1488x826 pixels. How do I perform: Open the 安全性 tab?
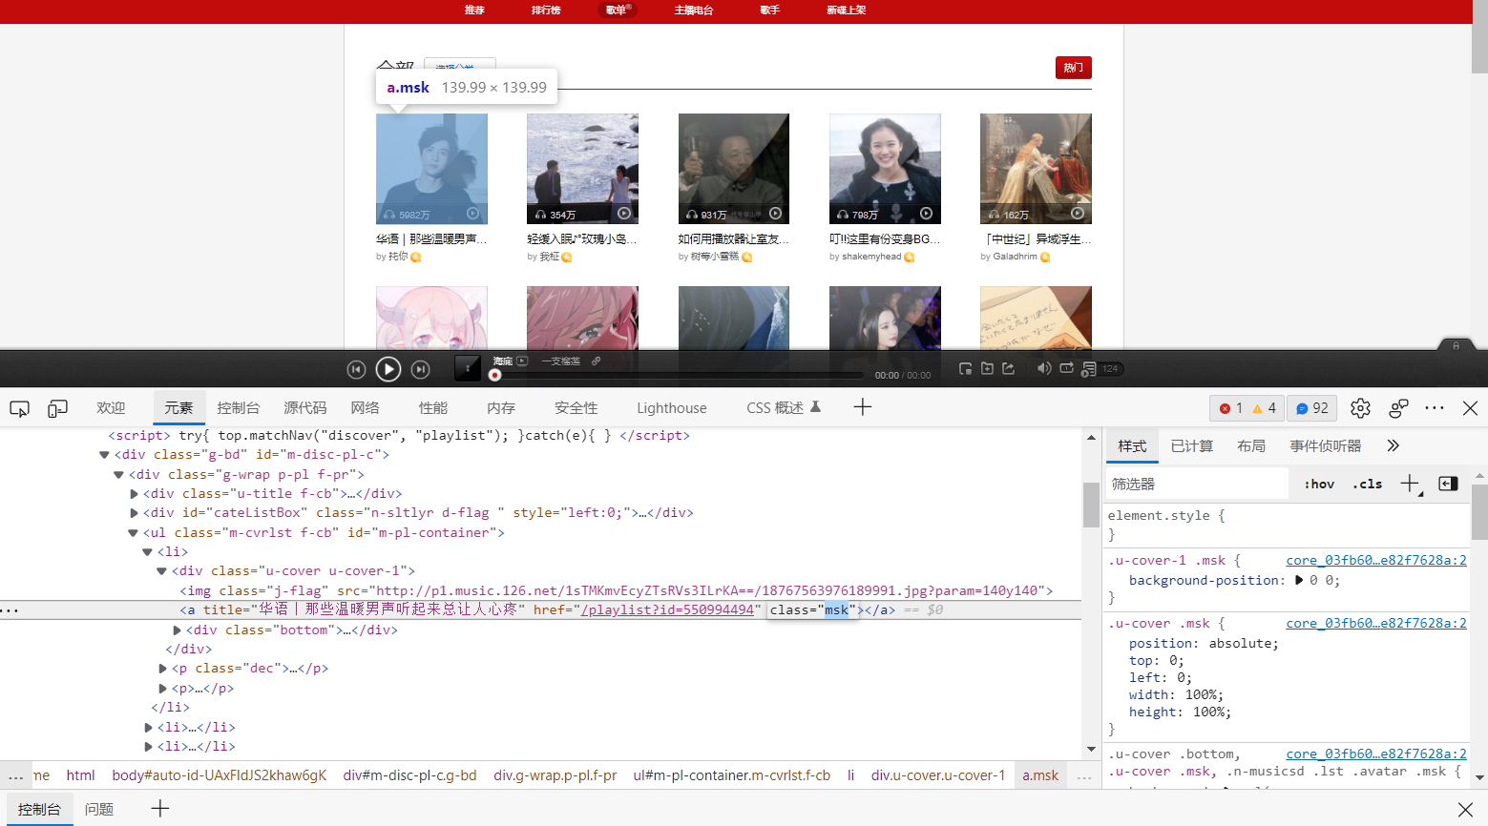point(576,407)
